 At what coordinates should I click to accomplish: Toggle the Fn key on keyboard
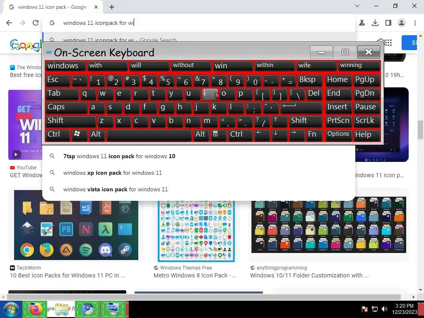(x=315, y=135)
